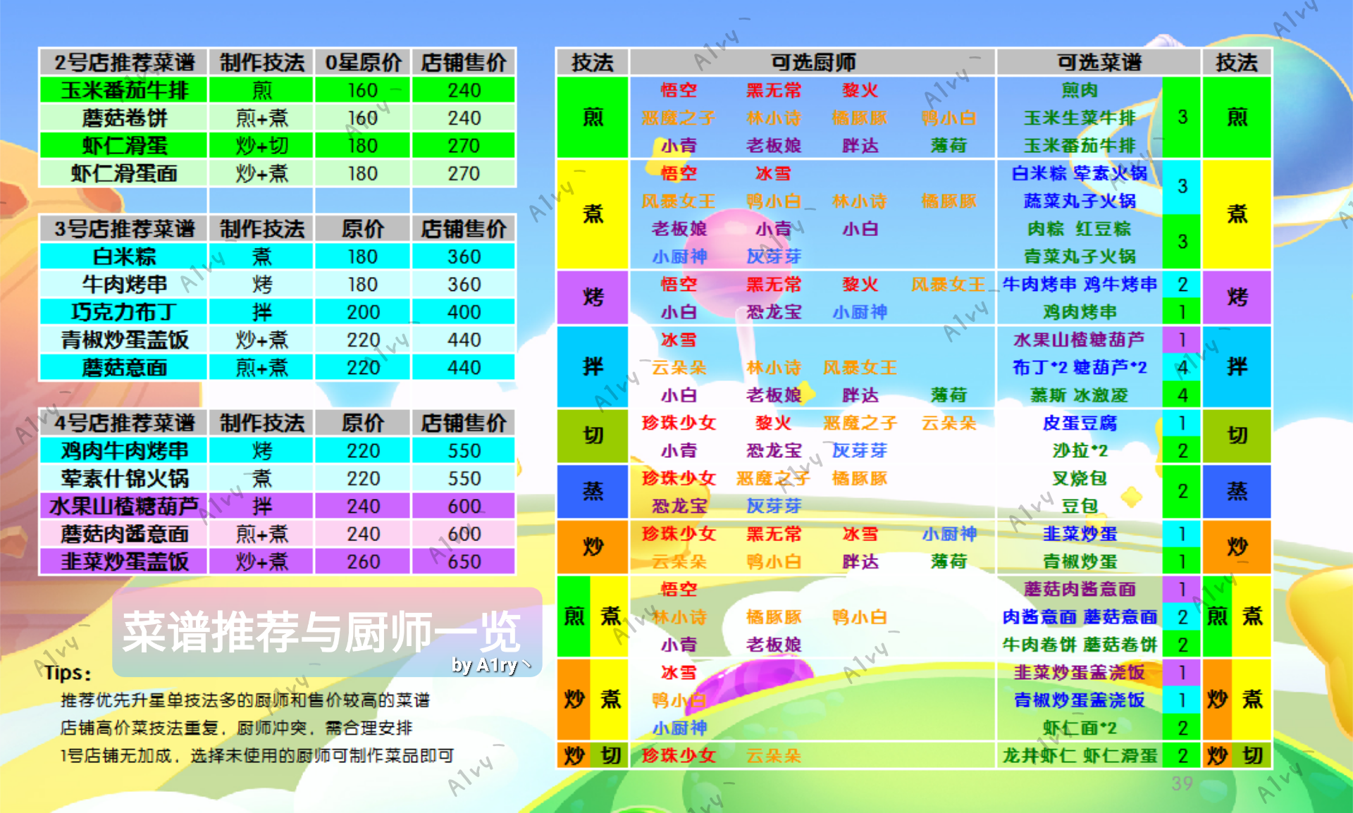
Task: Click the 260 original price value
Action: click(x=363, y=561)
